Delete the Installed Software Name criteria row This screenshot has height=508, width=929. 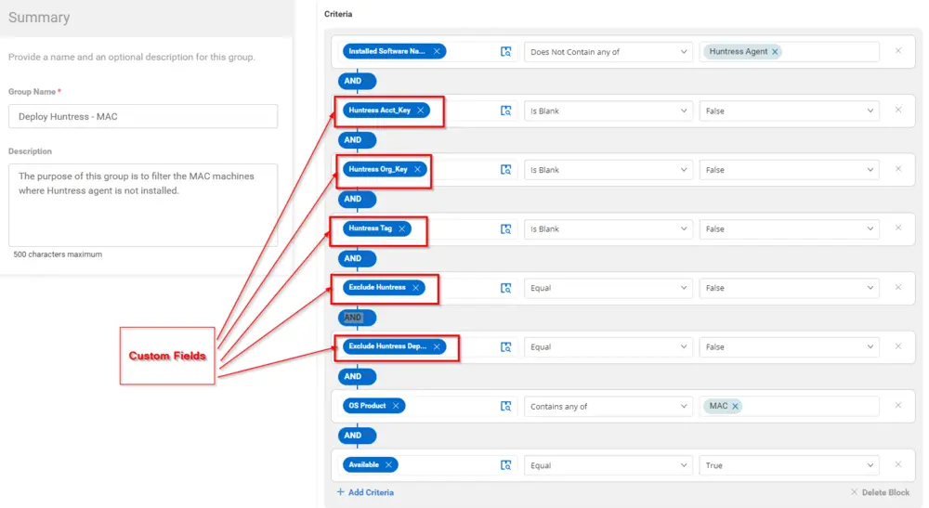coord(898,51)
